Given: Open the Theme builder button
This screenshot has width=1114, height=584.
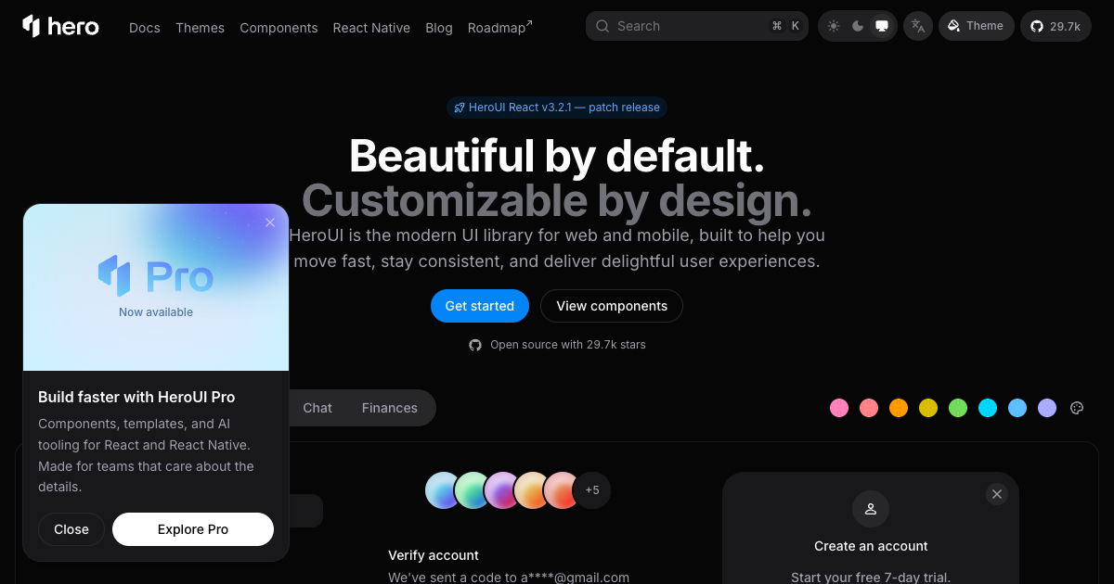Looking at the screenshot, I should click(x=977, y=26).
